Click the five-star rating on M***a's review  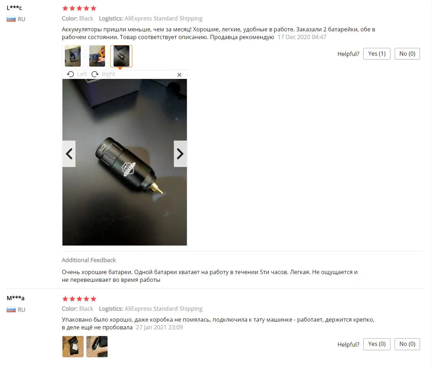coord(79,299)
